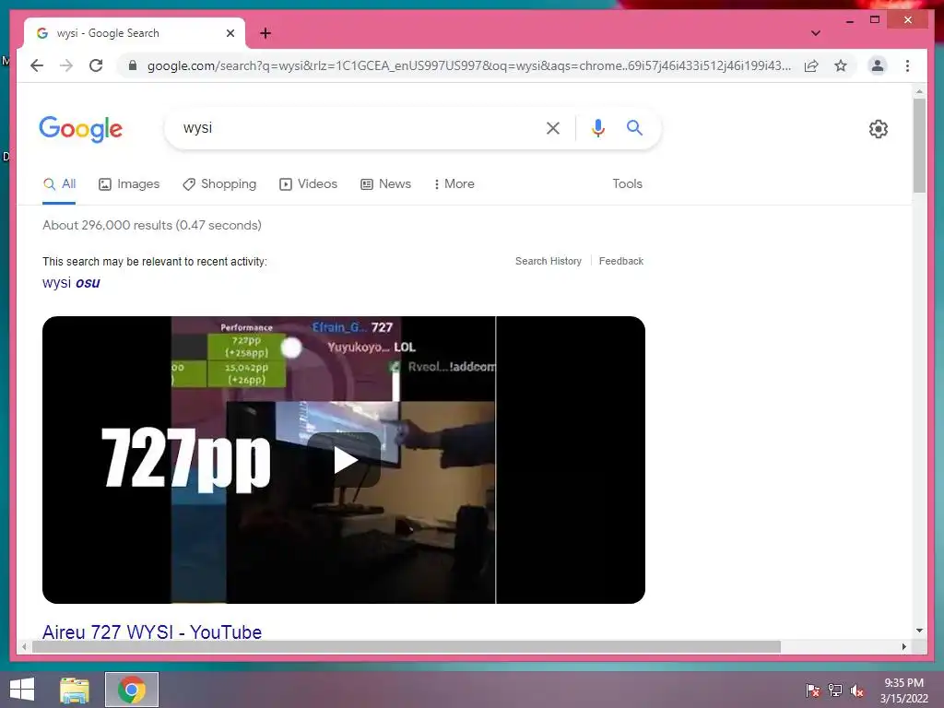Click the vertical scrollbar thumb
The image size is (944, 708).
click(919, 146)
